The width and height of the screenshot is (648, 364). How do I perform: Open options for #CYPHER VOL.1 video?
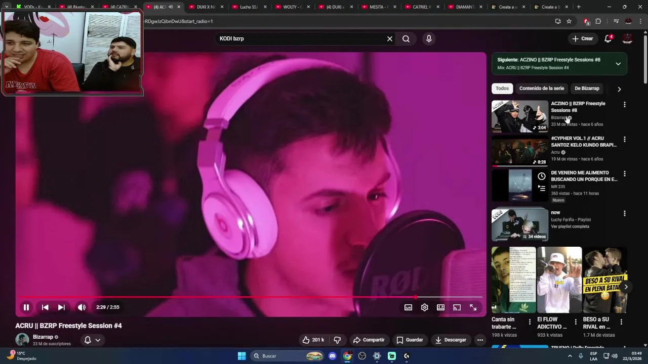point(624,139)
